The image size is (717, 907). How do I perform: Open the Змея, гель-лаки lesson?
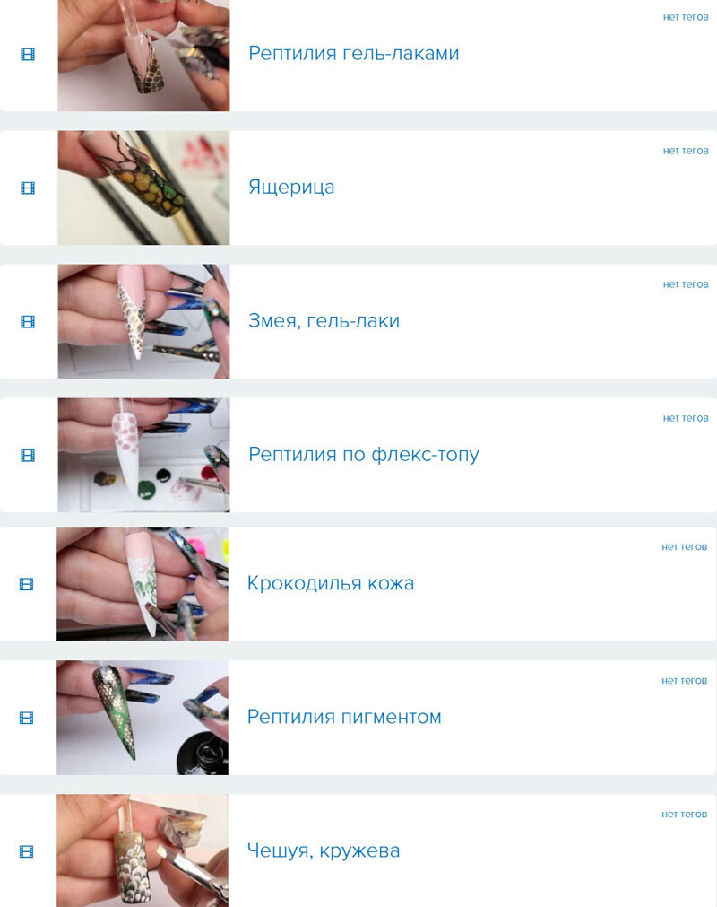[x=324, y=320]
